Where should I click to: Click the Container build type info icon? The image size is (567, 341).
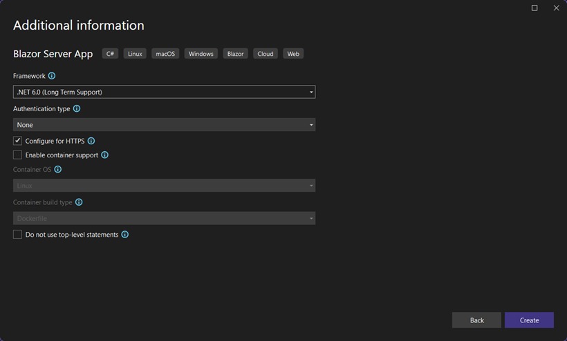[x=79, y=202]
